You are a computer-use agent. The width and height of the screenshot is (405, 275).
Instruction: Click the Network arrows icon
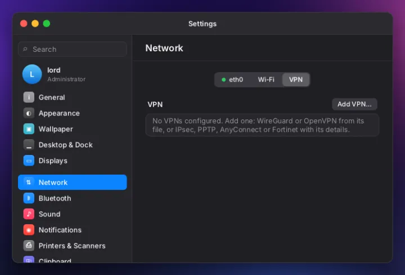pyautogui.click(x=29, y=183)
